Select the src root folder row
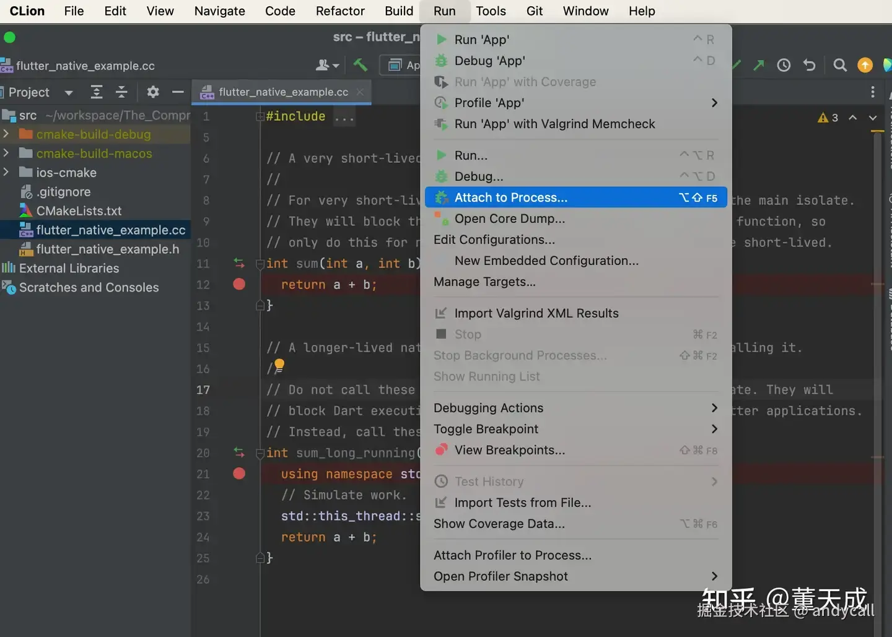Viewport: 892px width, 637px height. [x=95, y=116]
